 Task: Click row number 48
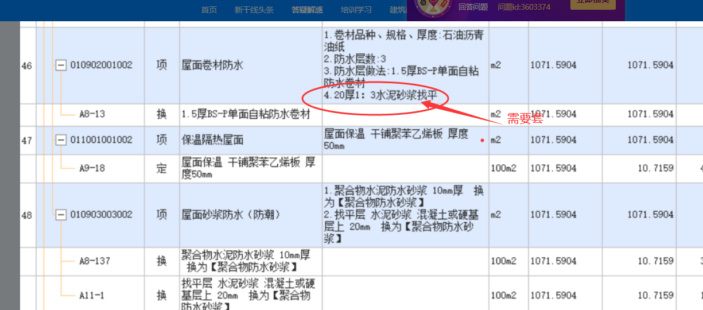[27, 215]
